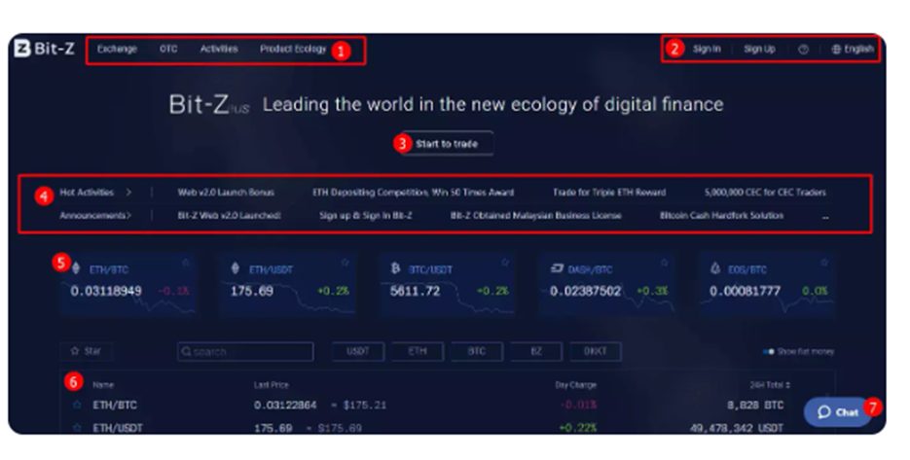Select ETH/USDT pair name in table
Screen dimensions: 910x460
coord(118,428)
